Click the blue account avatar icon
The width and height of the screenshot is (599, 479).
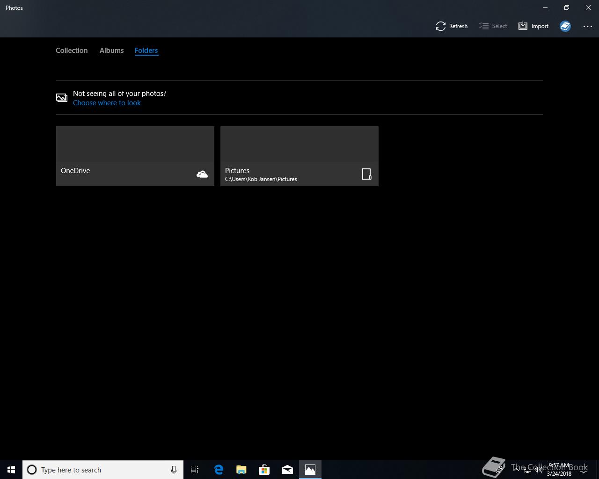click(x=565, y=26)
